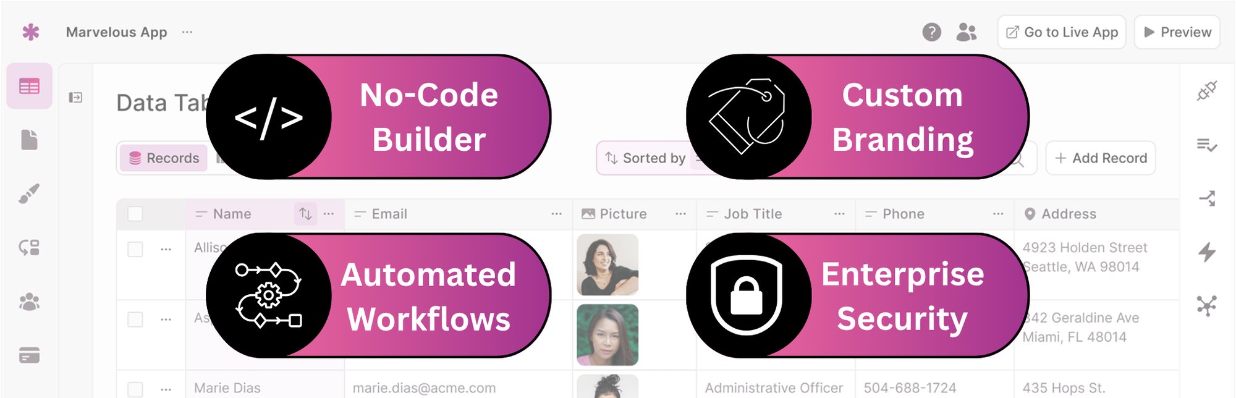
Task: Toggle the select-all header checkbox
Action: pyautogui.click(x=135, y=214)
